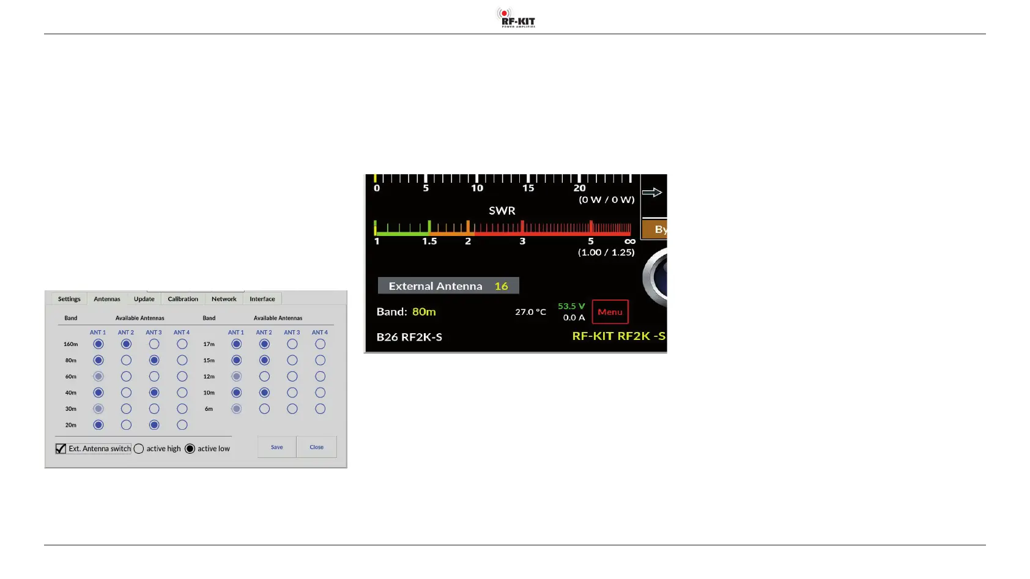The height and width of the screenshot is (579, 1030).
Task: Enable ANT 2 for the 12m band
Action: click(265, 377)
